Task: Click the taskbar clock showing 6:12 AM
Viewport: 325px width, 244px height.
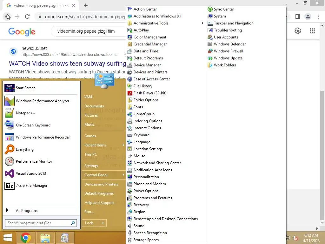Action: coord(311,238)
